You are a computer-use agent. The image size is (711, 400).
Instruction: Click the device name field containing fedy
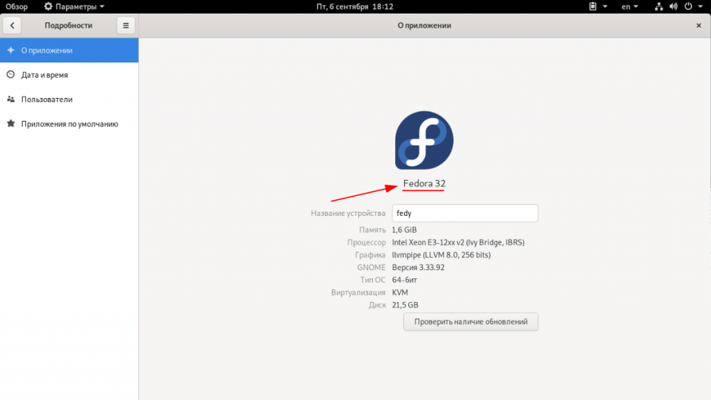point(465,213)
